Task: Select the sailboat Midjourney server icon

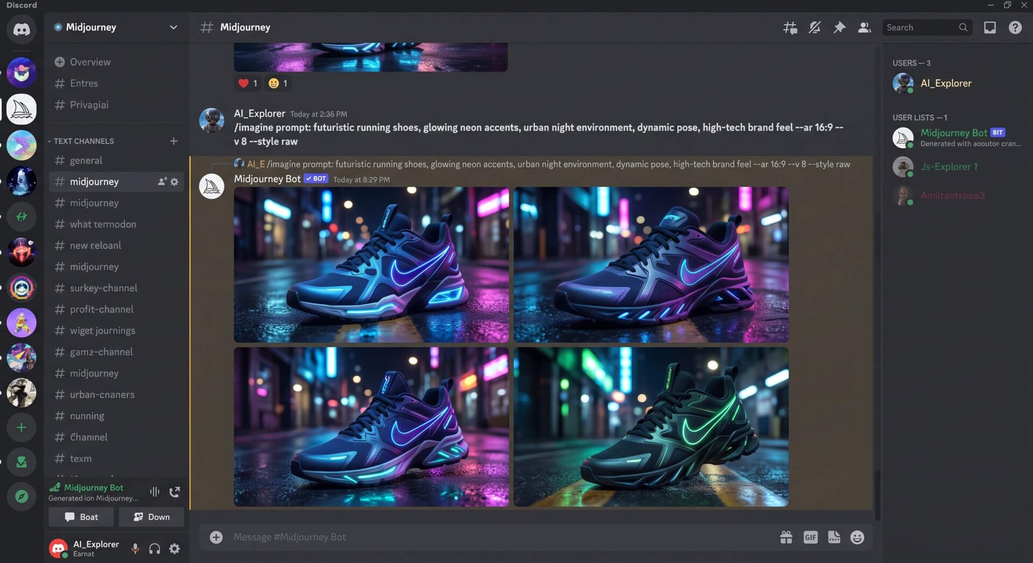Action: 22,109
